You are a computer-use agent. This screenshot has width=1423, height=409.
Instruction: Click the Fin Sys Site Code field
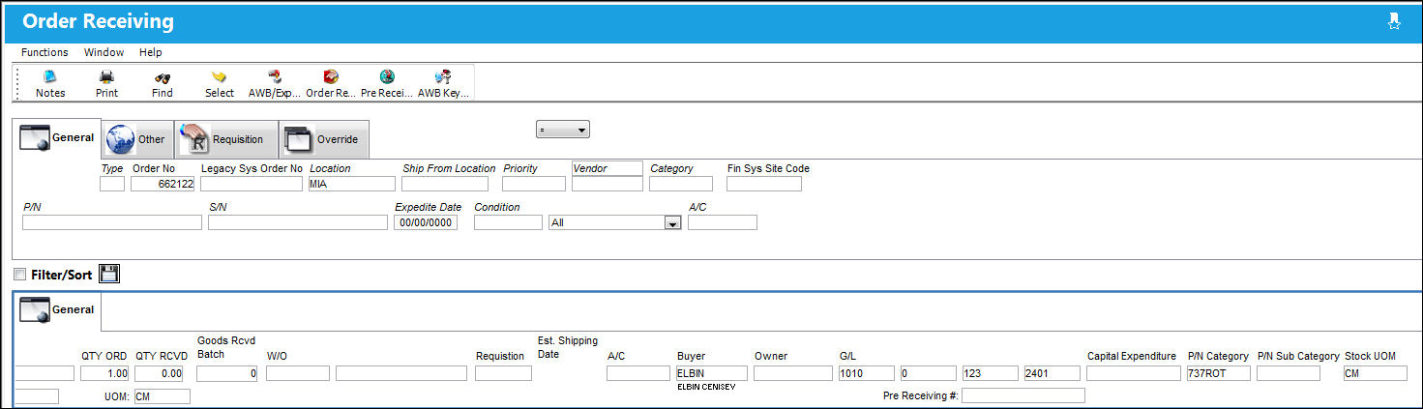(764, 184)
